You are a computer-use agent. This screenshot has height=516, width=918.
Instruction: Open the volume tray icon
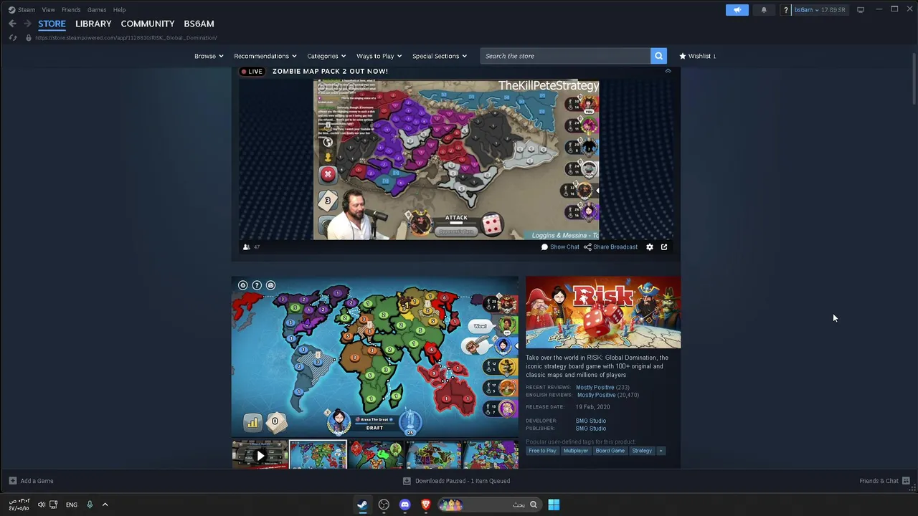(41, 505)
